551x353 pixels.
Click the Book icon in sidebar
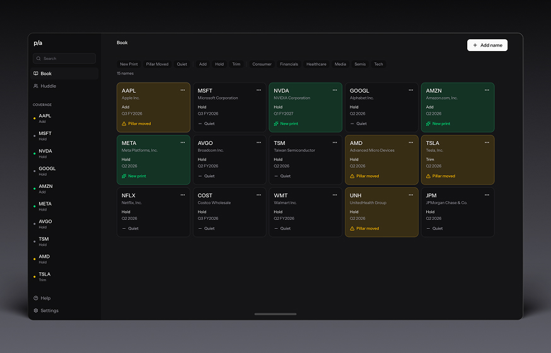(36, 73)
